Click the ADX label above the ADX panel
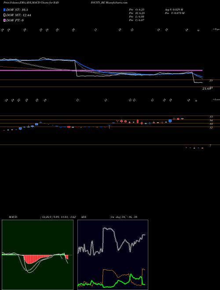Image resolution: width=220 pixels, height=290 pixels. 84,217
